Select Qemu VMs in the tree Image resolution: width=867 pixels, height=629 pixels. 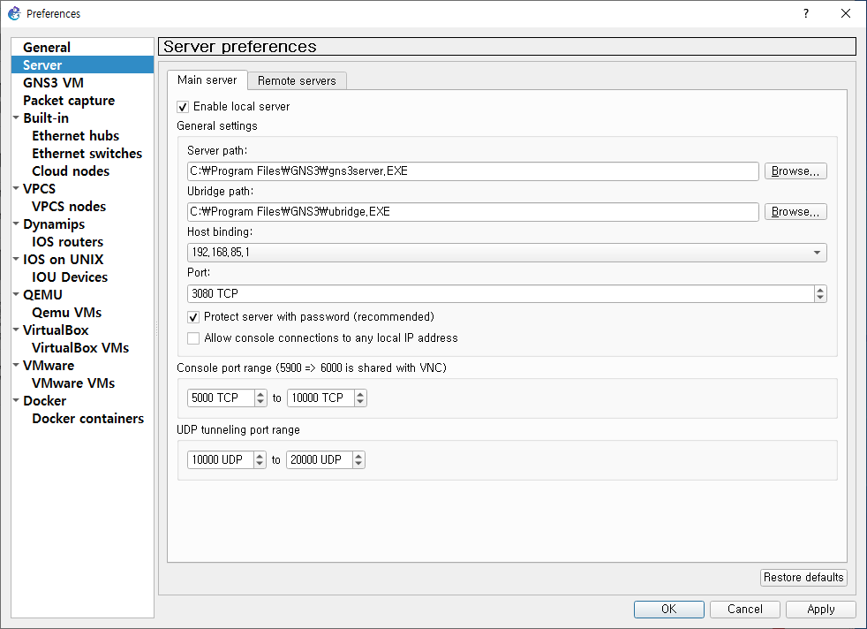click(x=66, y=313)
